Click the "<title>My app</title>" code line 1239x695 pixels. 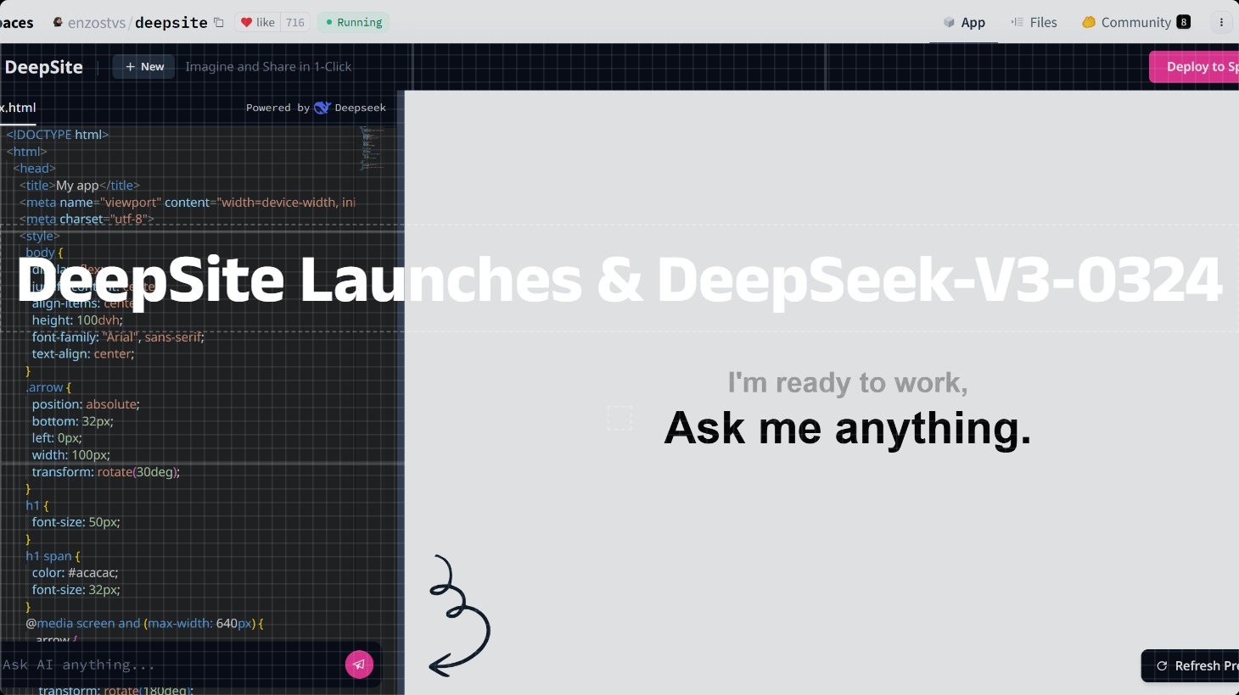[80, 186]
